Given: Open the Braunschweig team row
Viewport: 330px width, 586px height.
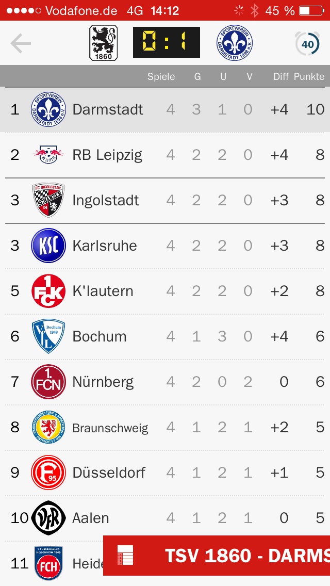Looking at the screenshot, I should (x=165, y=427).
